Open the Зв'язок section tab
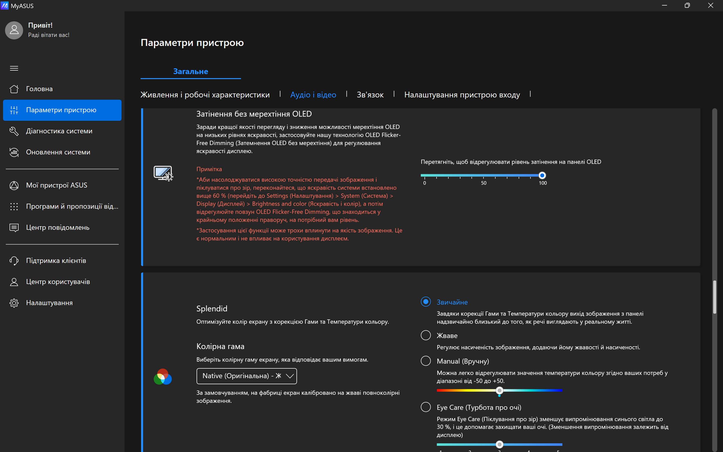 370,95
